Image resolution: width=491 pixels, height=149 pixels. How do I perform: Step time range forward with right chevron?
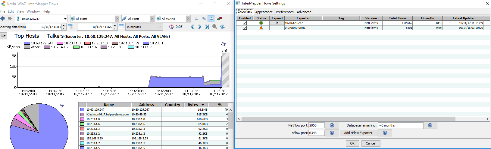(x=199, y=27)
